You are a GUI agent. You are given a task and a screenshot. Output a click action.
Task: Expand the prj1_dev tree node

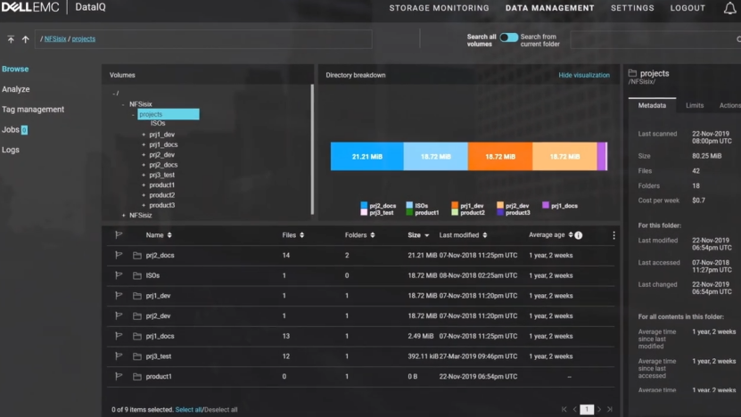(143, 135)
